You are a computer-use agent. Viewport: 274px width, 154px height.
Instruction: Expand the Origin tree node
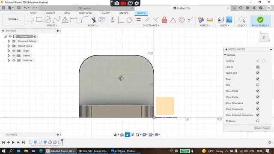pyautogui.click(x=9, y=51)
